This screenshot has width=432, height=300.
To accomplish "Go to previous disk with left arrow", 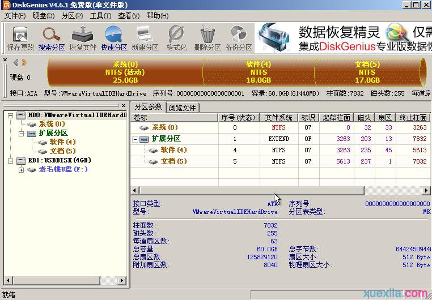I will pyautogui.click(x=16, y=63).
